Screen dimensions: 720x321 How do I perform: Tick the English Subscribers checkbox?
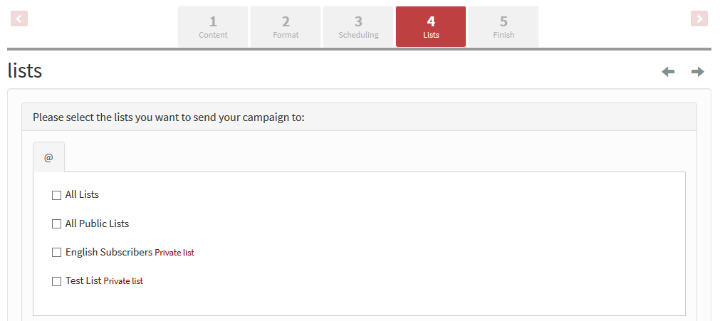click(56, 253)
